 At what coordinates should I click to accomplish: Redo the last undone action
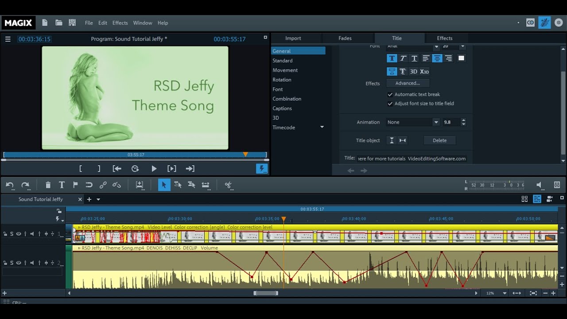pos(25,185)
